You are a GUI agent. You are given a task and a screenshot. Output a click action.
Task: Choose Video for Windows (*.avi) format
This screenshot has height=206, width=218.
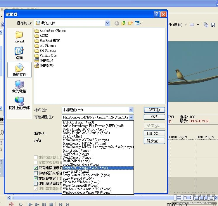pyautogui.click(x=98, y=182)
